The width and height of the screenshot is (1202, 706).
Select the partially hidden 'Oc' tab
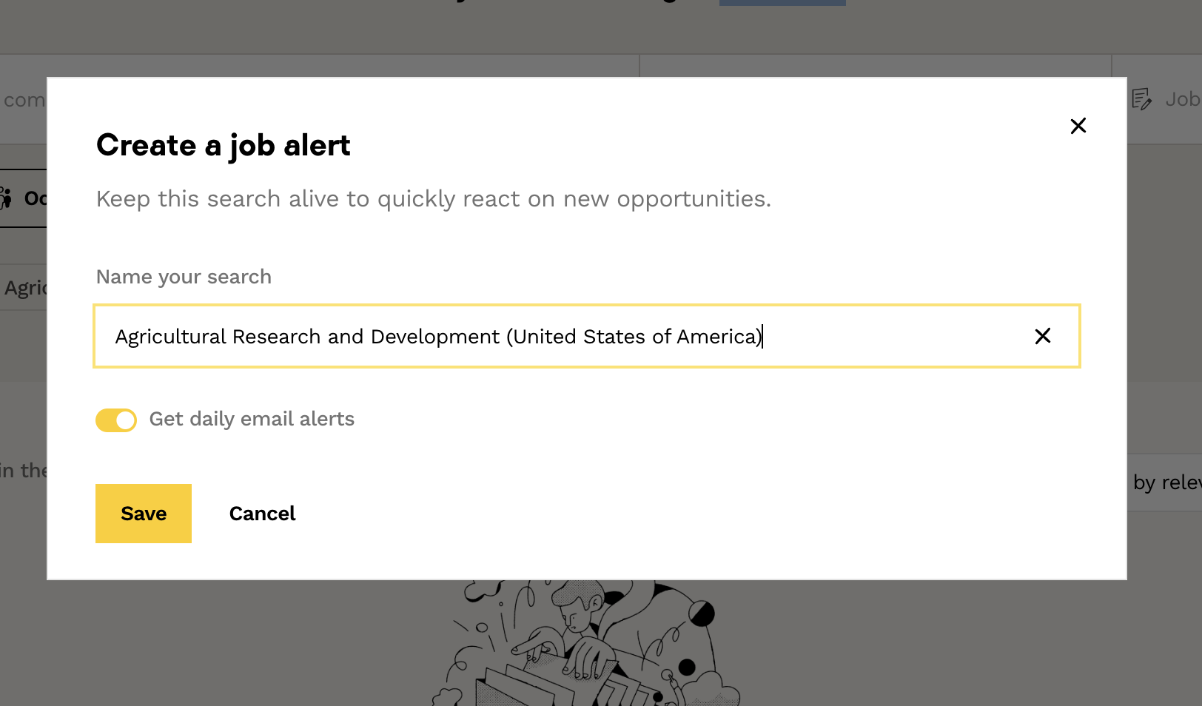34,198
